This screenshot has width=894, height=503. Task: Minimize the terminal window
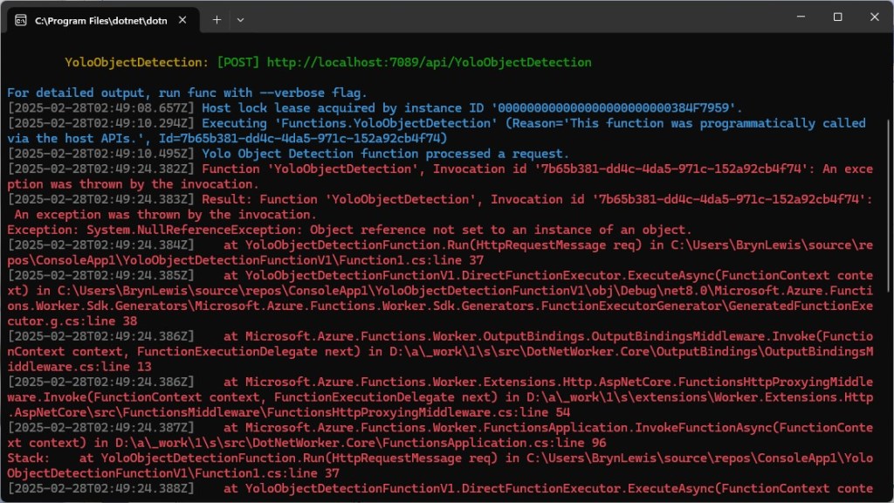point(797,17)
